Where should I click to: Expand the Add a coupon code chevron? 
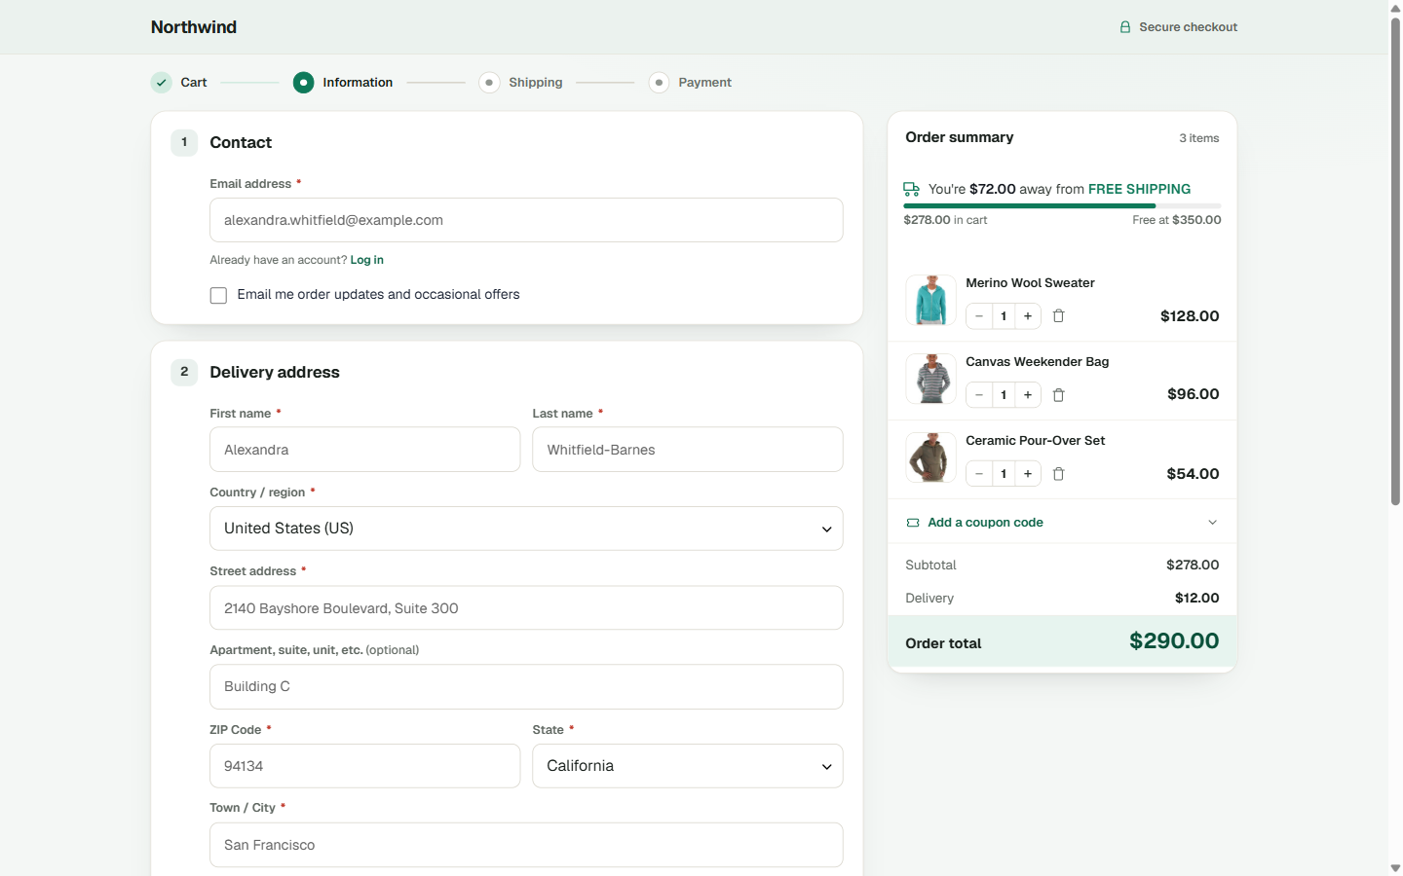coord(1213,523)
